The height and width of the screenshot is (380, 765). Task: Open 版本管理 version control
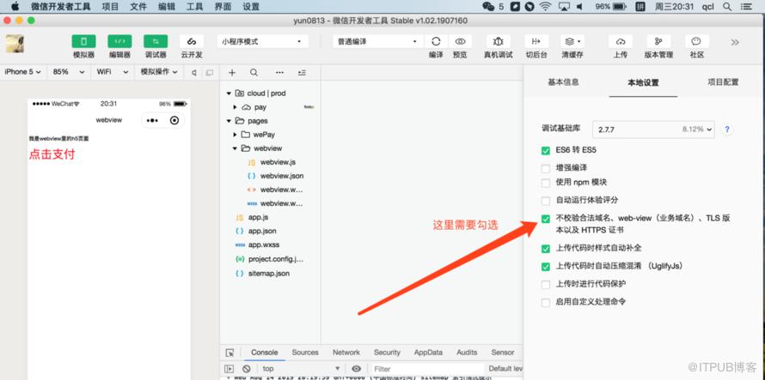pyautogui.click(x=658, y=41)
